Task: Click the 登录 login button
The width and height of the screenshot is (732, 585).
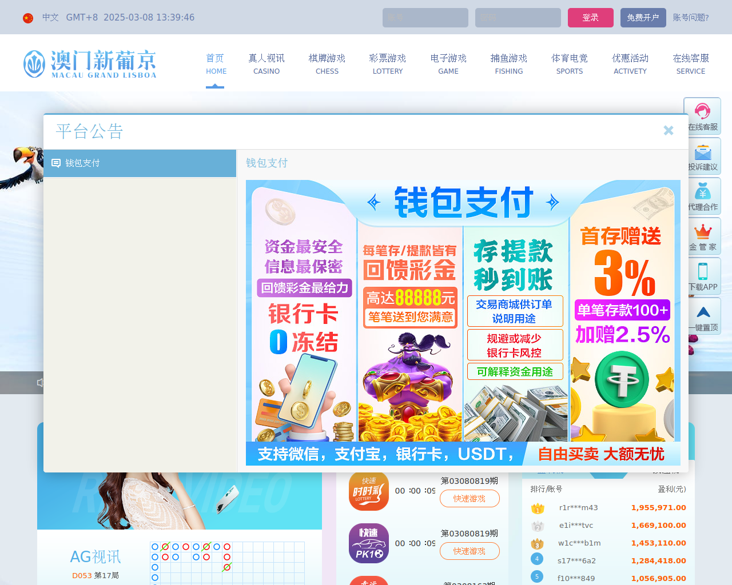Action: point(591,18)
